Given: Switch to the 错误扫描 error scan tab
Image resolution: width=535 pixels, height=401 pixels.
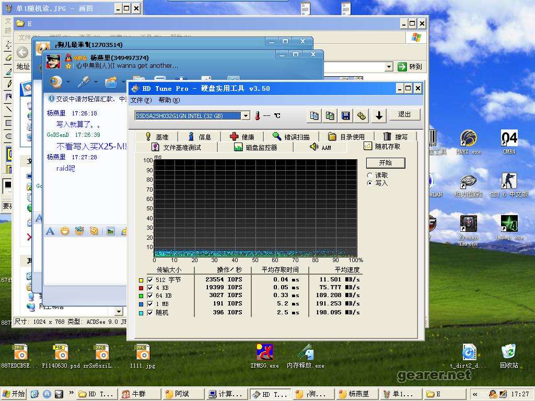Looking at the screenshot, I should [291, 137].
